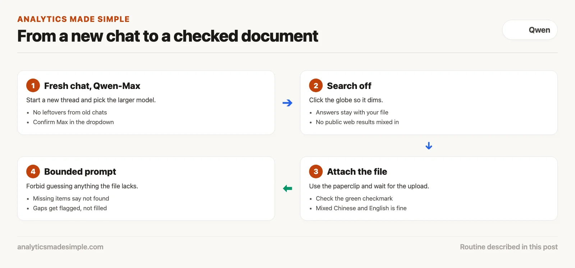Select the bullet 'No leftovers from old chats'
Image resolution: width=575 pixels, height=268 pixels.
pos(70,112)
